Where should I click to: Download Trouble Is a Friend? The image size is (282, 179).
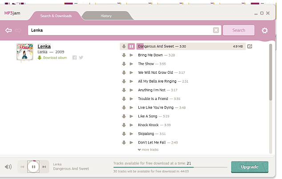(124, 99)
